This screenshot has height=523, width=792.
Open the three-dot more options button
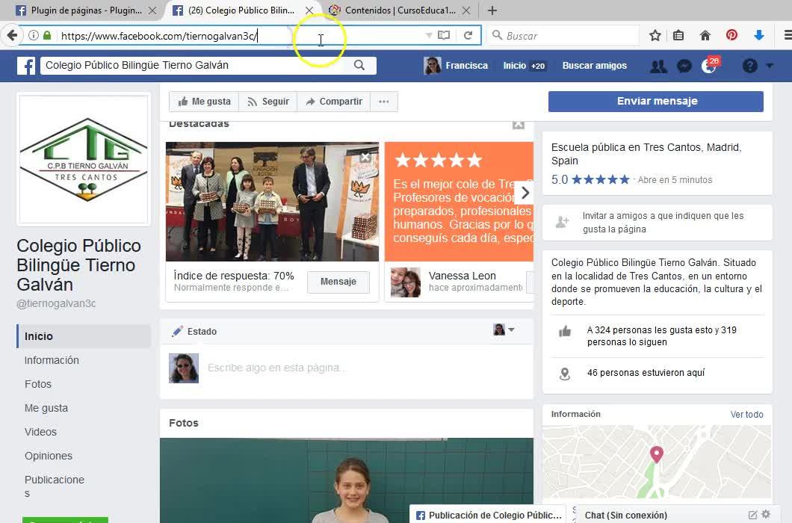coord(384,102)
